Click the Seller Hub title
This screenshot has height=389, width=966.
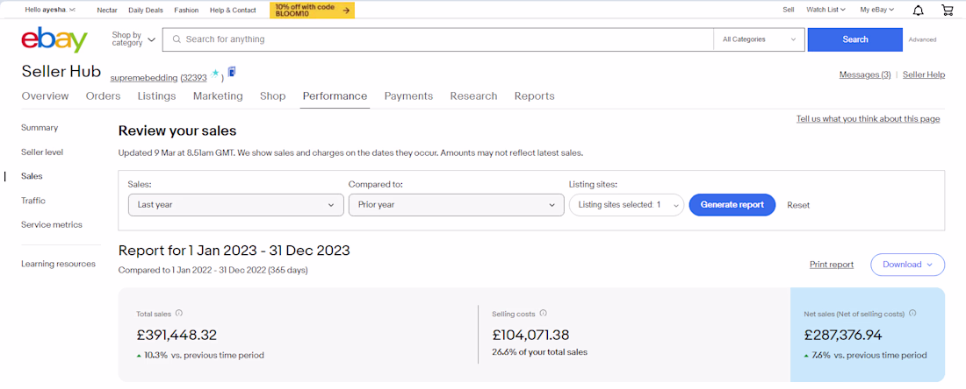(x=61, y=71)
